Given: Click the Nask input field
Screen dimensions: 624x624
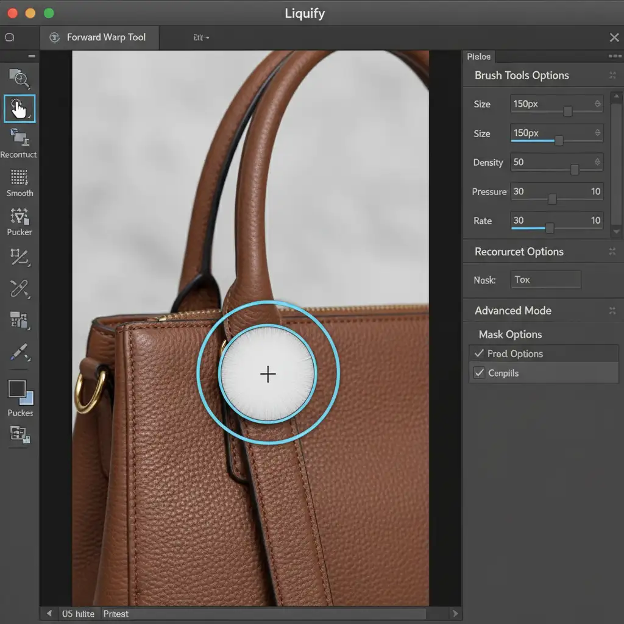Looking at the screenshot, I should pos(545,280).
